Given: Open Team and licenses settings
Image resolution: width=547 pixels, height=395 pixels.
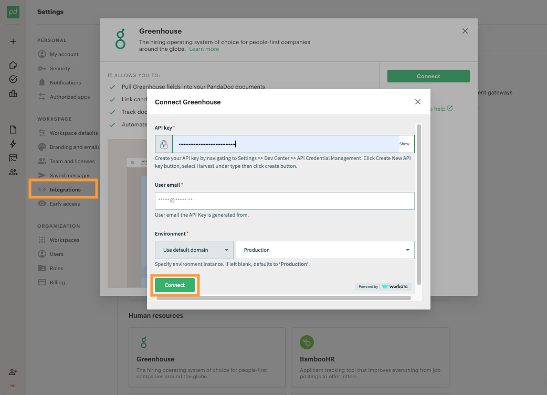Looking at the screenshot, I should pos(66,162).
